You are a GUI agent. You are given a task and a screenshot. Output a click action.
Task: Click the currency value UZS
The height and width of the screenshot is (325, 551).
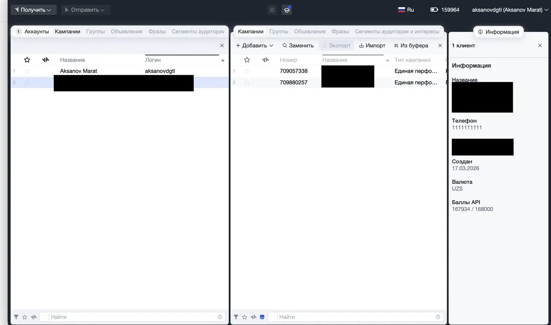tap(457, 189)
